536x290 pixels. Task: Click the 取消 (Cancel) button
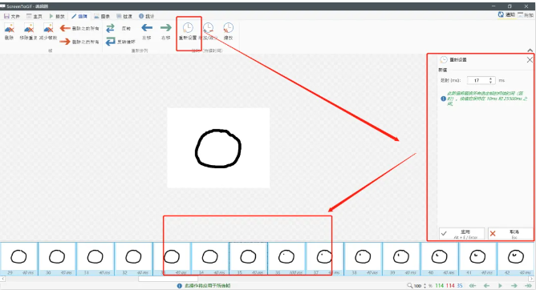[510, 234]
